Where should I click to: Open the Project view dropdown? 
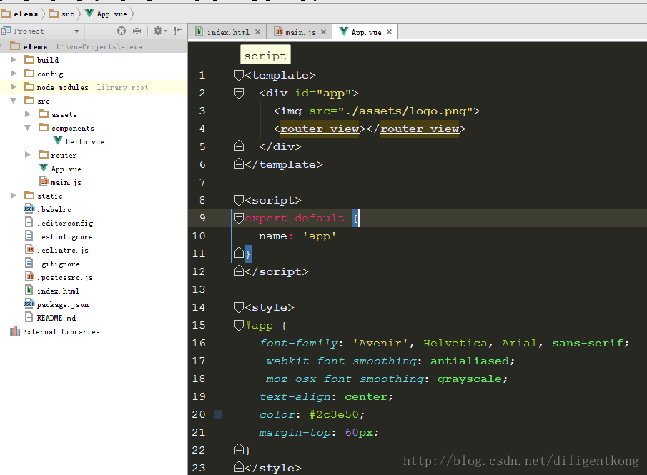pos(76,31)
